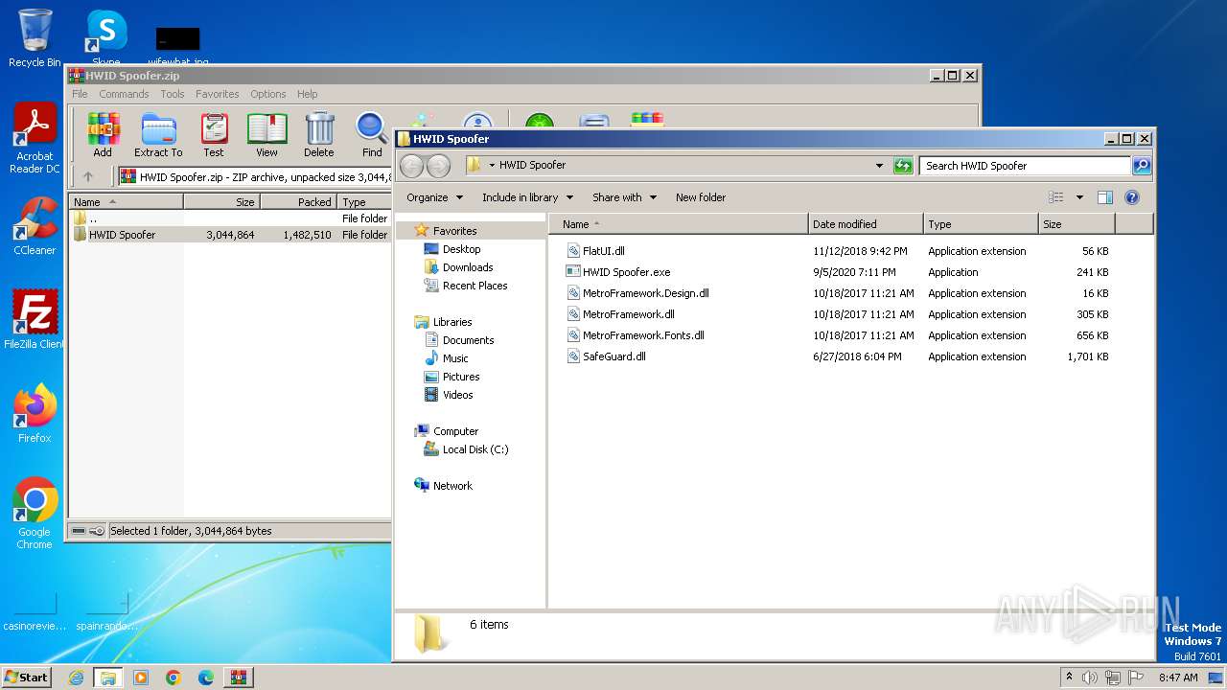Sort Explorer files by Type column
The width and height of the screenshot is (1227, 690).
(981, 224)
